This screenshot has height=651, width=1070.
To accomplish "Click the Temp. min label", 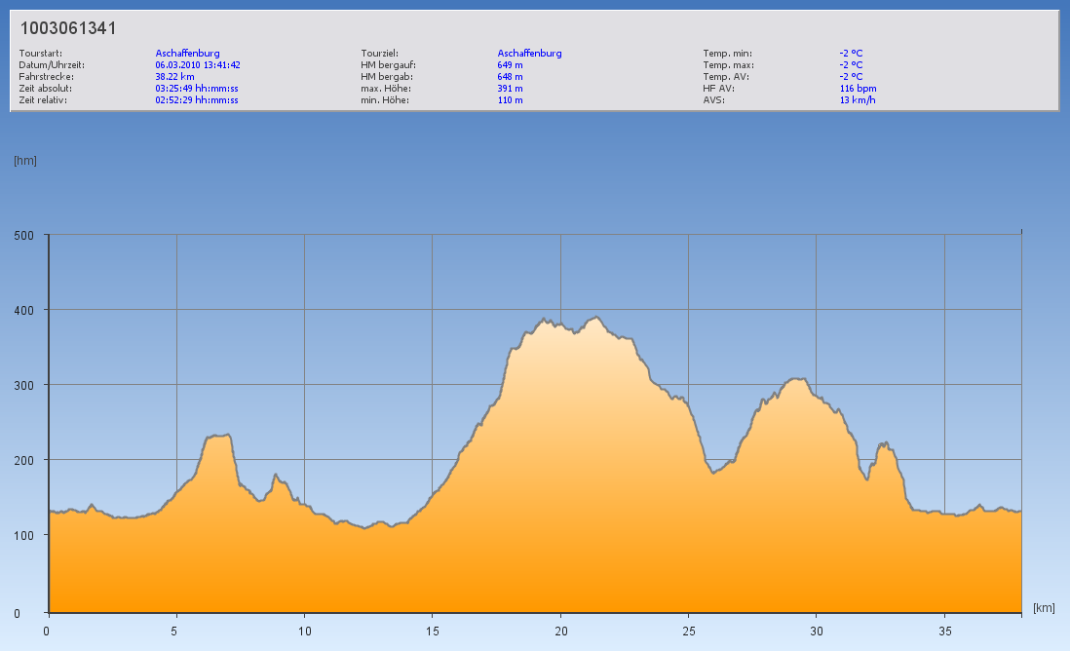I will (x=727, y=53).
